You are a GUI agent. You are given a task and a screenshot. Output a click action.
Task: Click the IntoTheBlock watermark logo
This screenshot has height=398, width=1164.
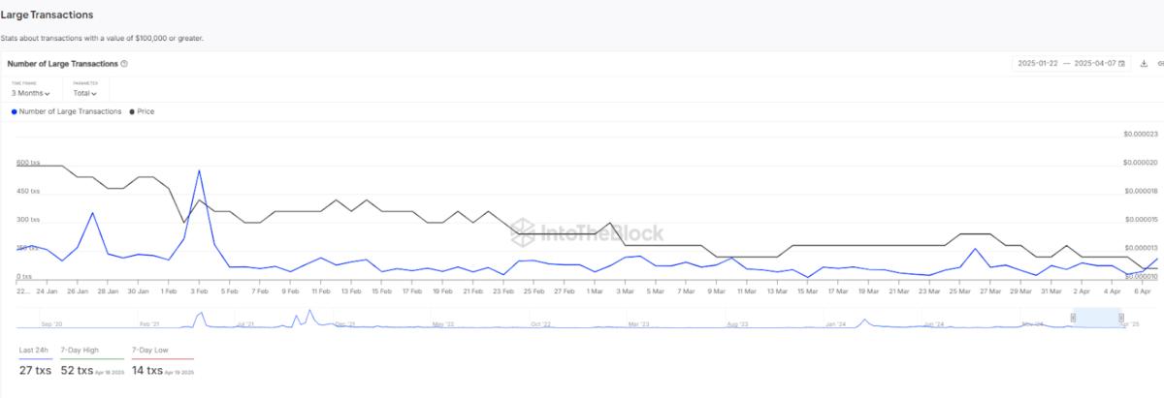click(588, 232)
